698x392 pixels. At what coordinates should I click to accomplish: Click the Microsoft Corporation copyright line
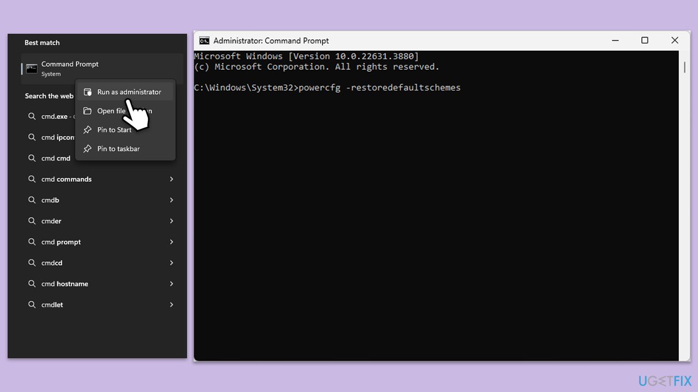click(x=317, y=67)
